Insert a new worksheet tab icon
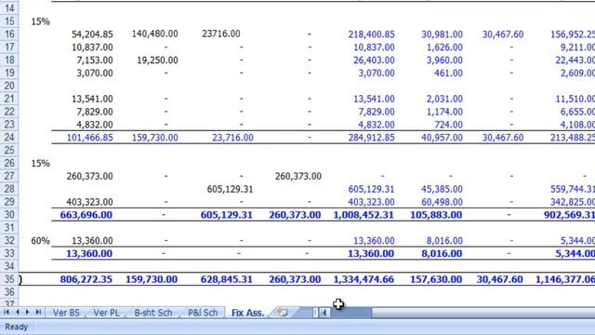The height and width of the screenshot is (335, 595). pos(283,313)
